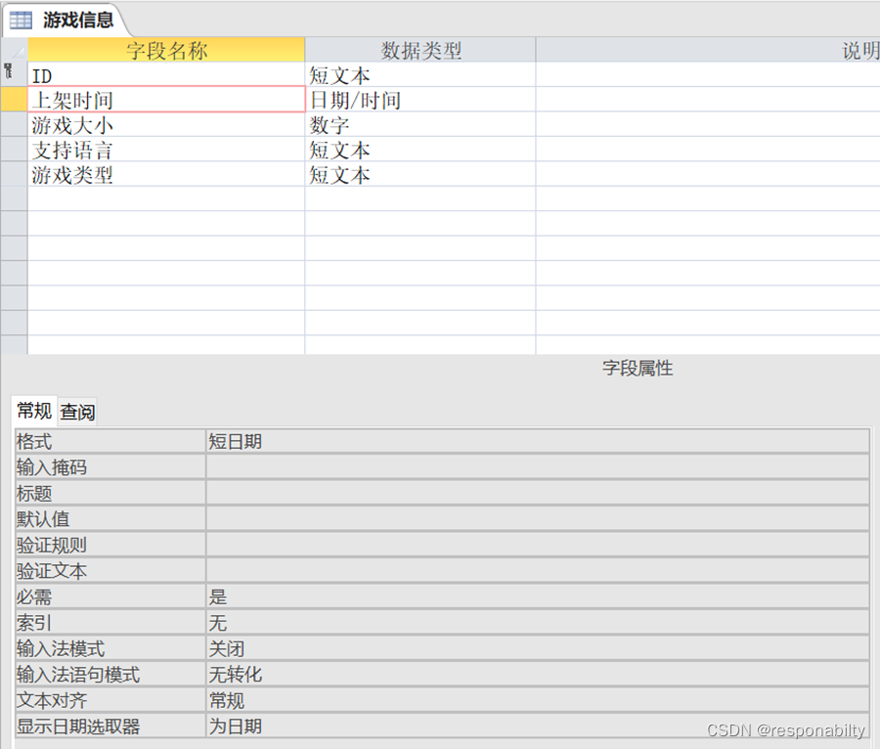This screenshot has width=880, height=749.
Task: Click the 字段属性 section heading
Action: [x=638, y=368]
